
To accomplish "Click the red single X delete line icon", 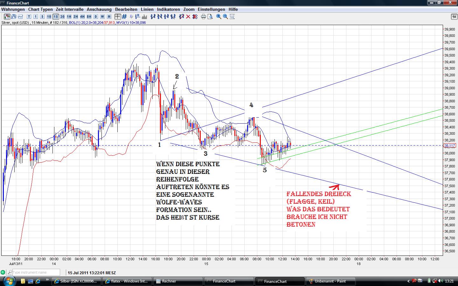I will pos(188,17).
